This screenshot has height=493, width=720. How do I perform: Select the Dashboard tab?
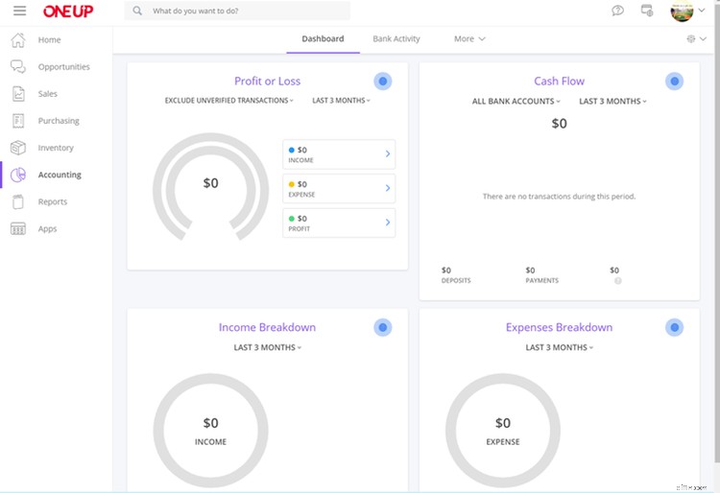click(323, 39)
